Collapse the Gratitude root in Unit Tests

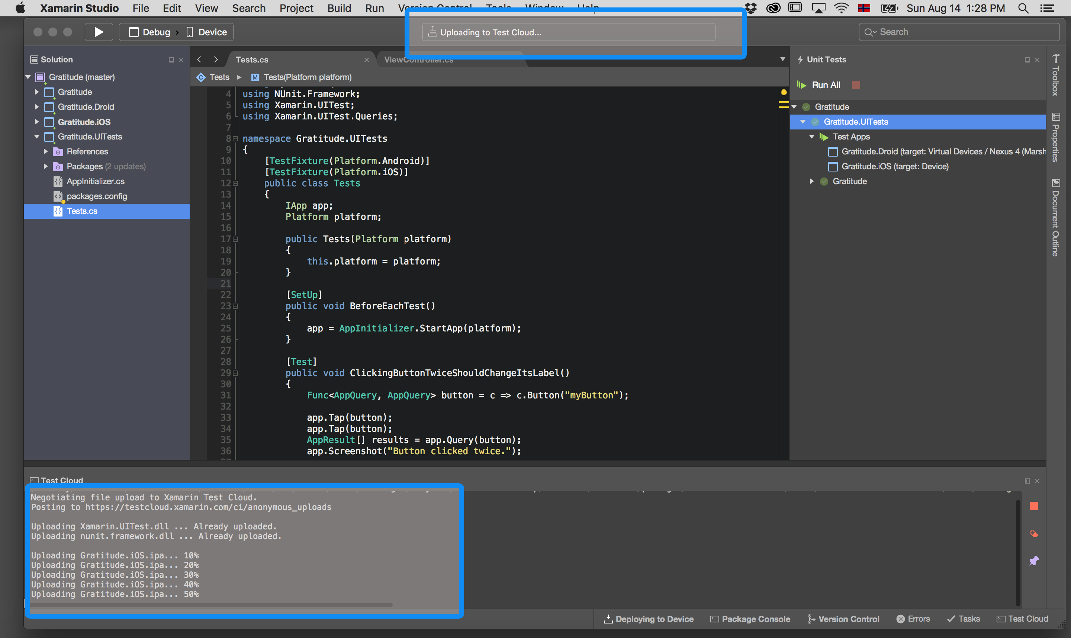point(794,107)
